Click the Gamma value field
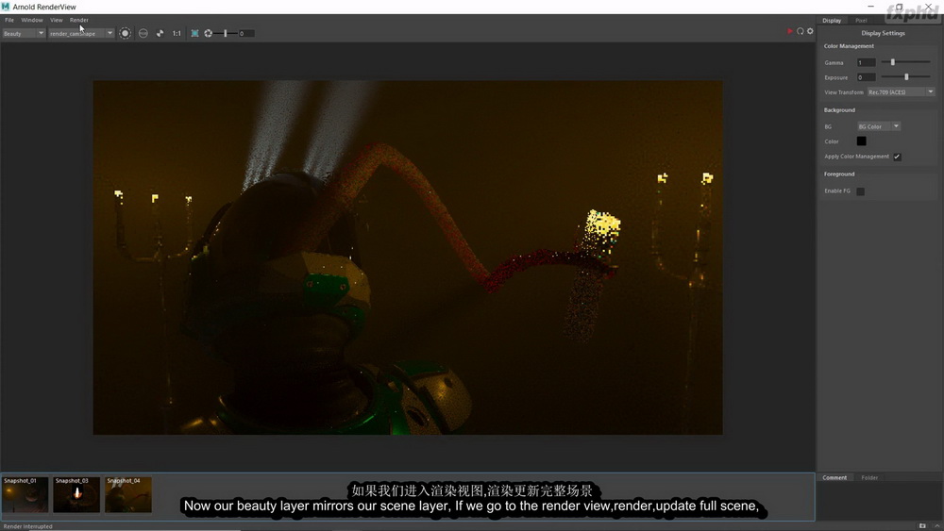 (x=867, y=62)
